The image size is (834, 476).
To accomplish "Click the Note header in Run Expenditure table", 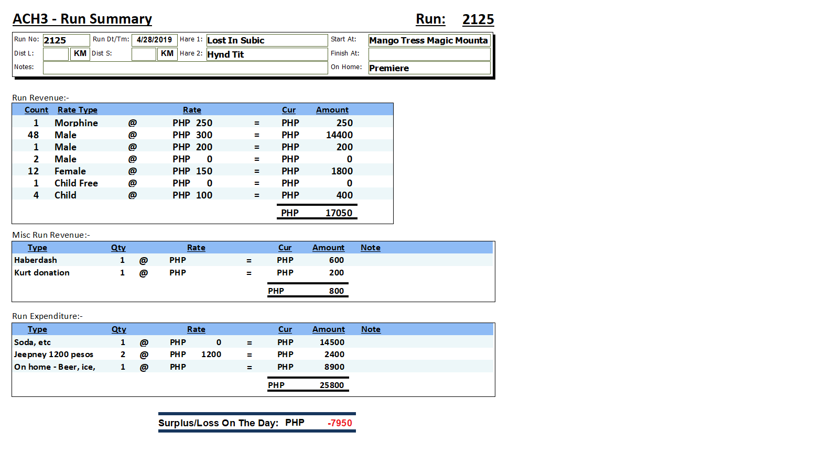I will (371, 329).
